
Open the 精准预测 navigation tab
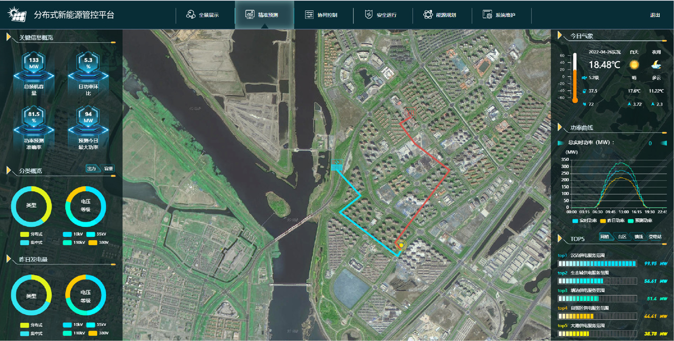tap(264, 15)
